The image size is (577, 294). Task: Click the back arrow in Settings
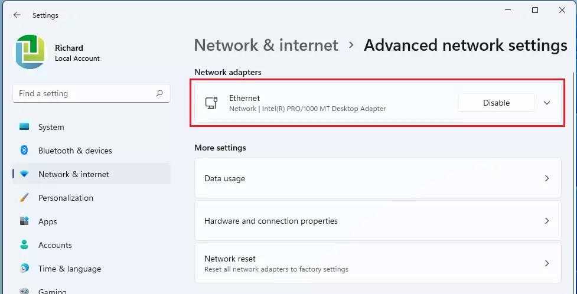click(17, 15)
